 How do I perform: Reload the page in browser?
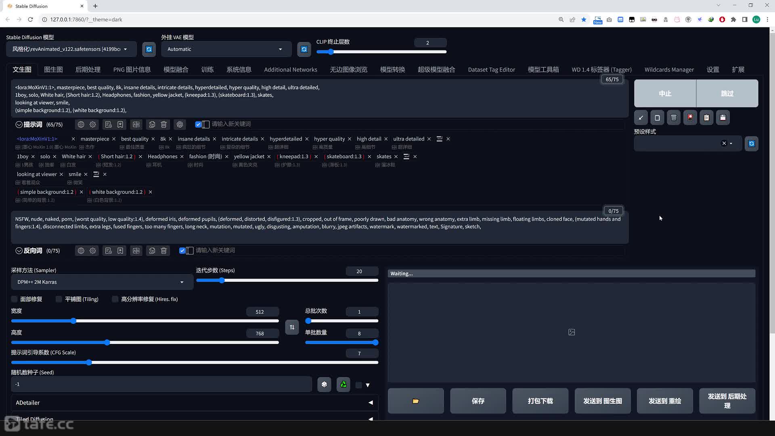(x=30, y=19)
